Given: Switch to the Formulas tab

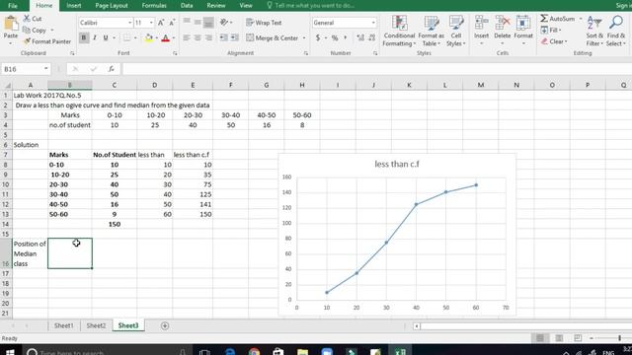Looking at the screenshot, I should point(154,5).
